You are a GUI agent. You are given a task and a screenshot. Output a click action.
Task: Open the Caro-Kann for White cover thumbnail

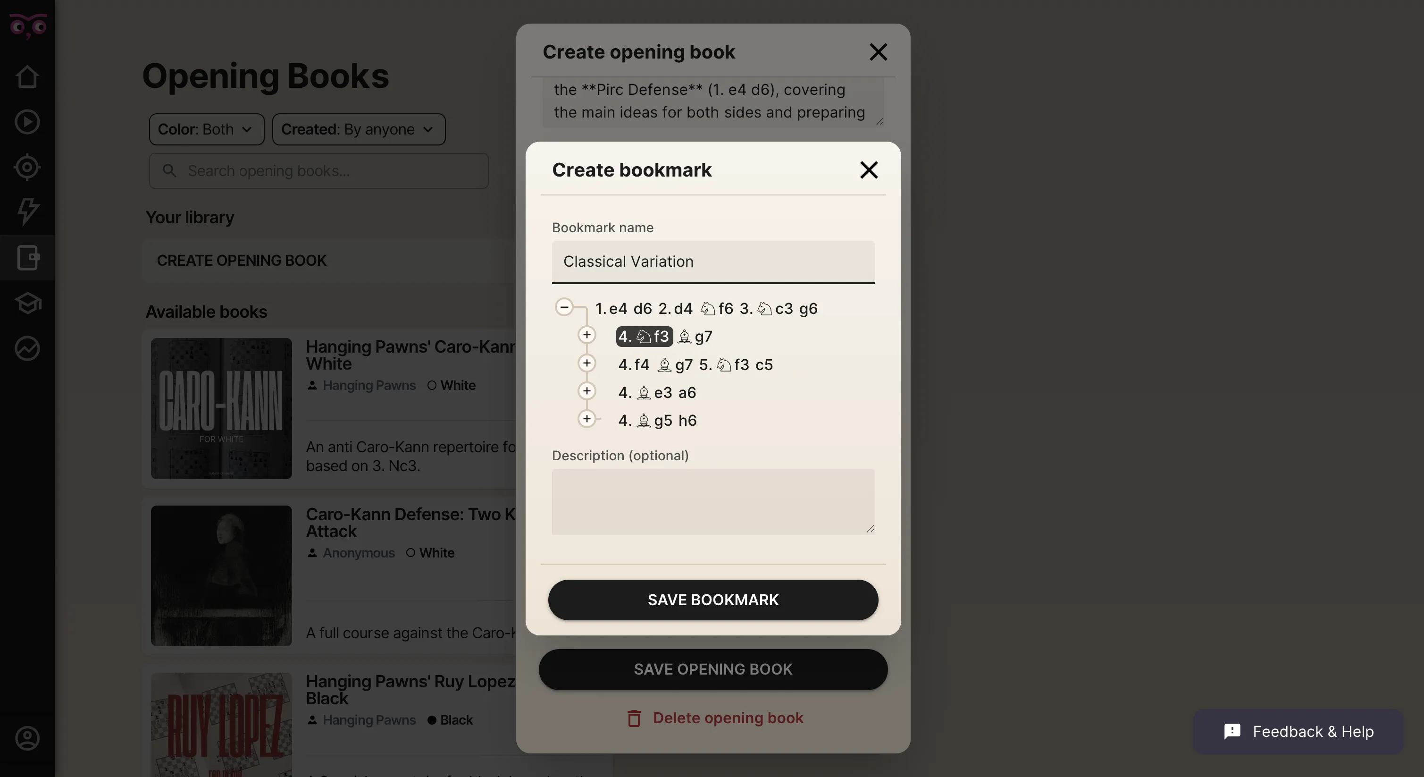pyautogui.click(x=221, y=409)
